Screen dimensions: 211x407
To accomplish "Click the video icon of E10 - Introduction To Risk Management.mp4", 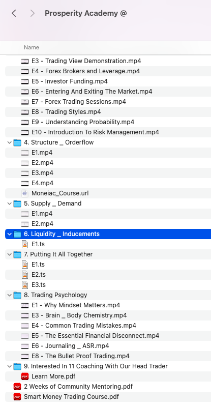I will 25,132.
